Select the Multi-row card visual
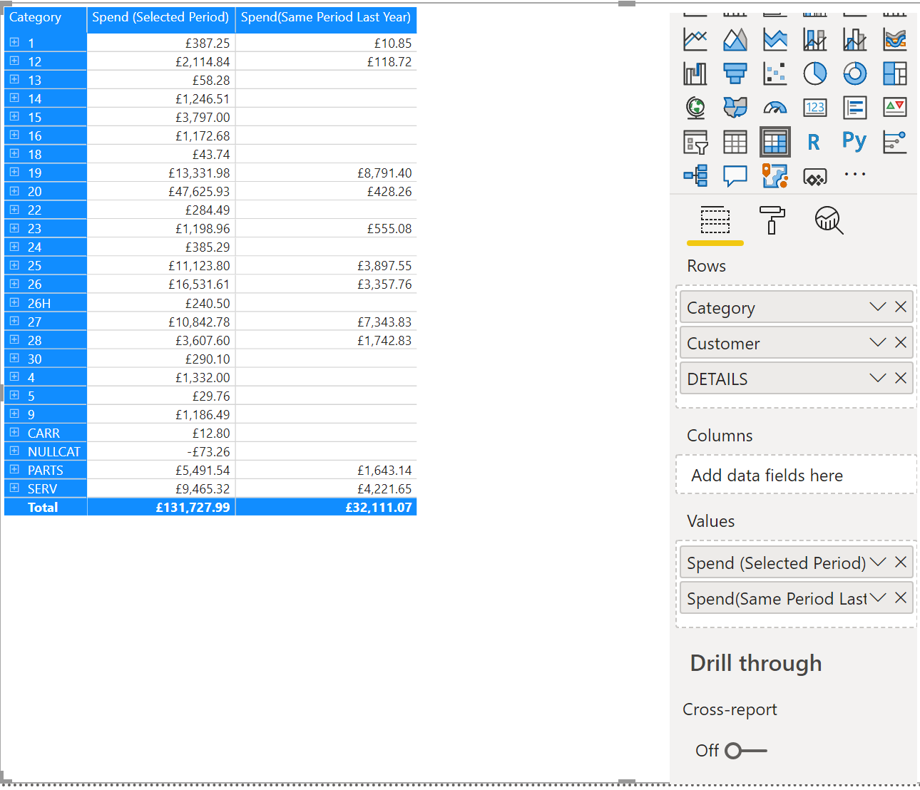Viewport: 920px width, 790px height. [855, 108]
